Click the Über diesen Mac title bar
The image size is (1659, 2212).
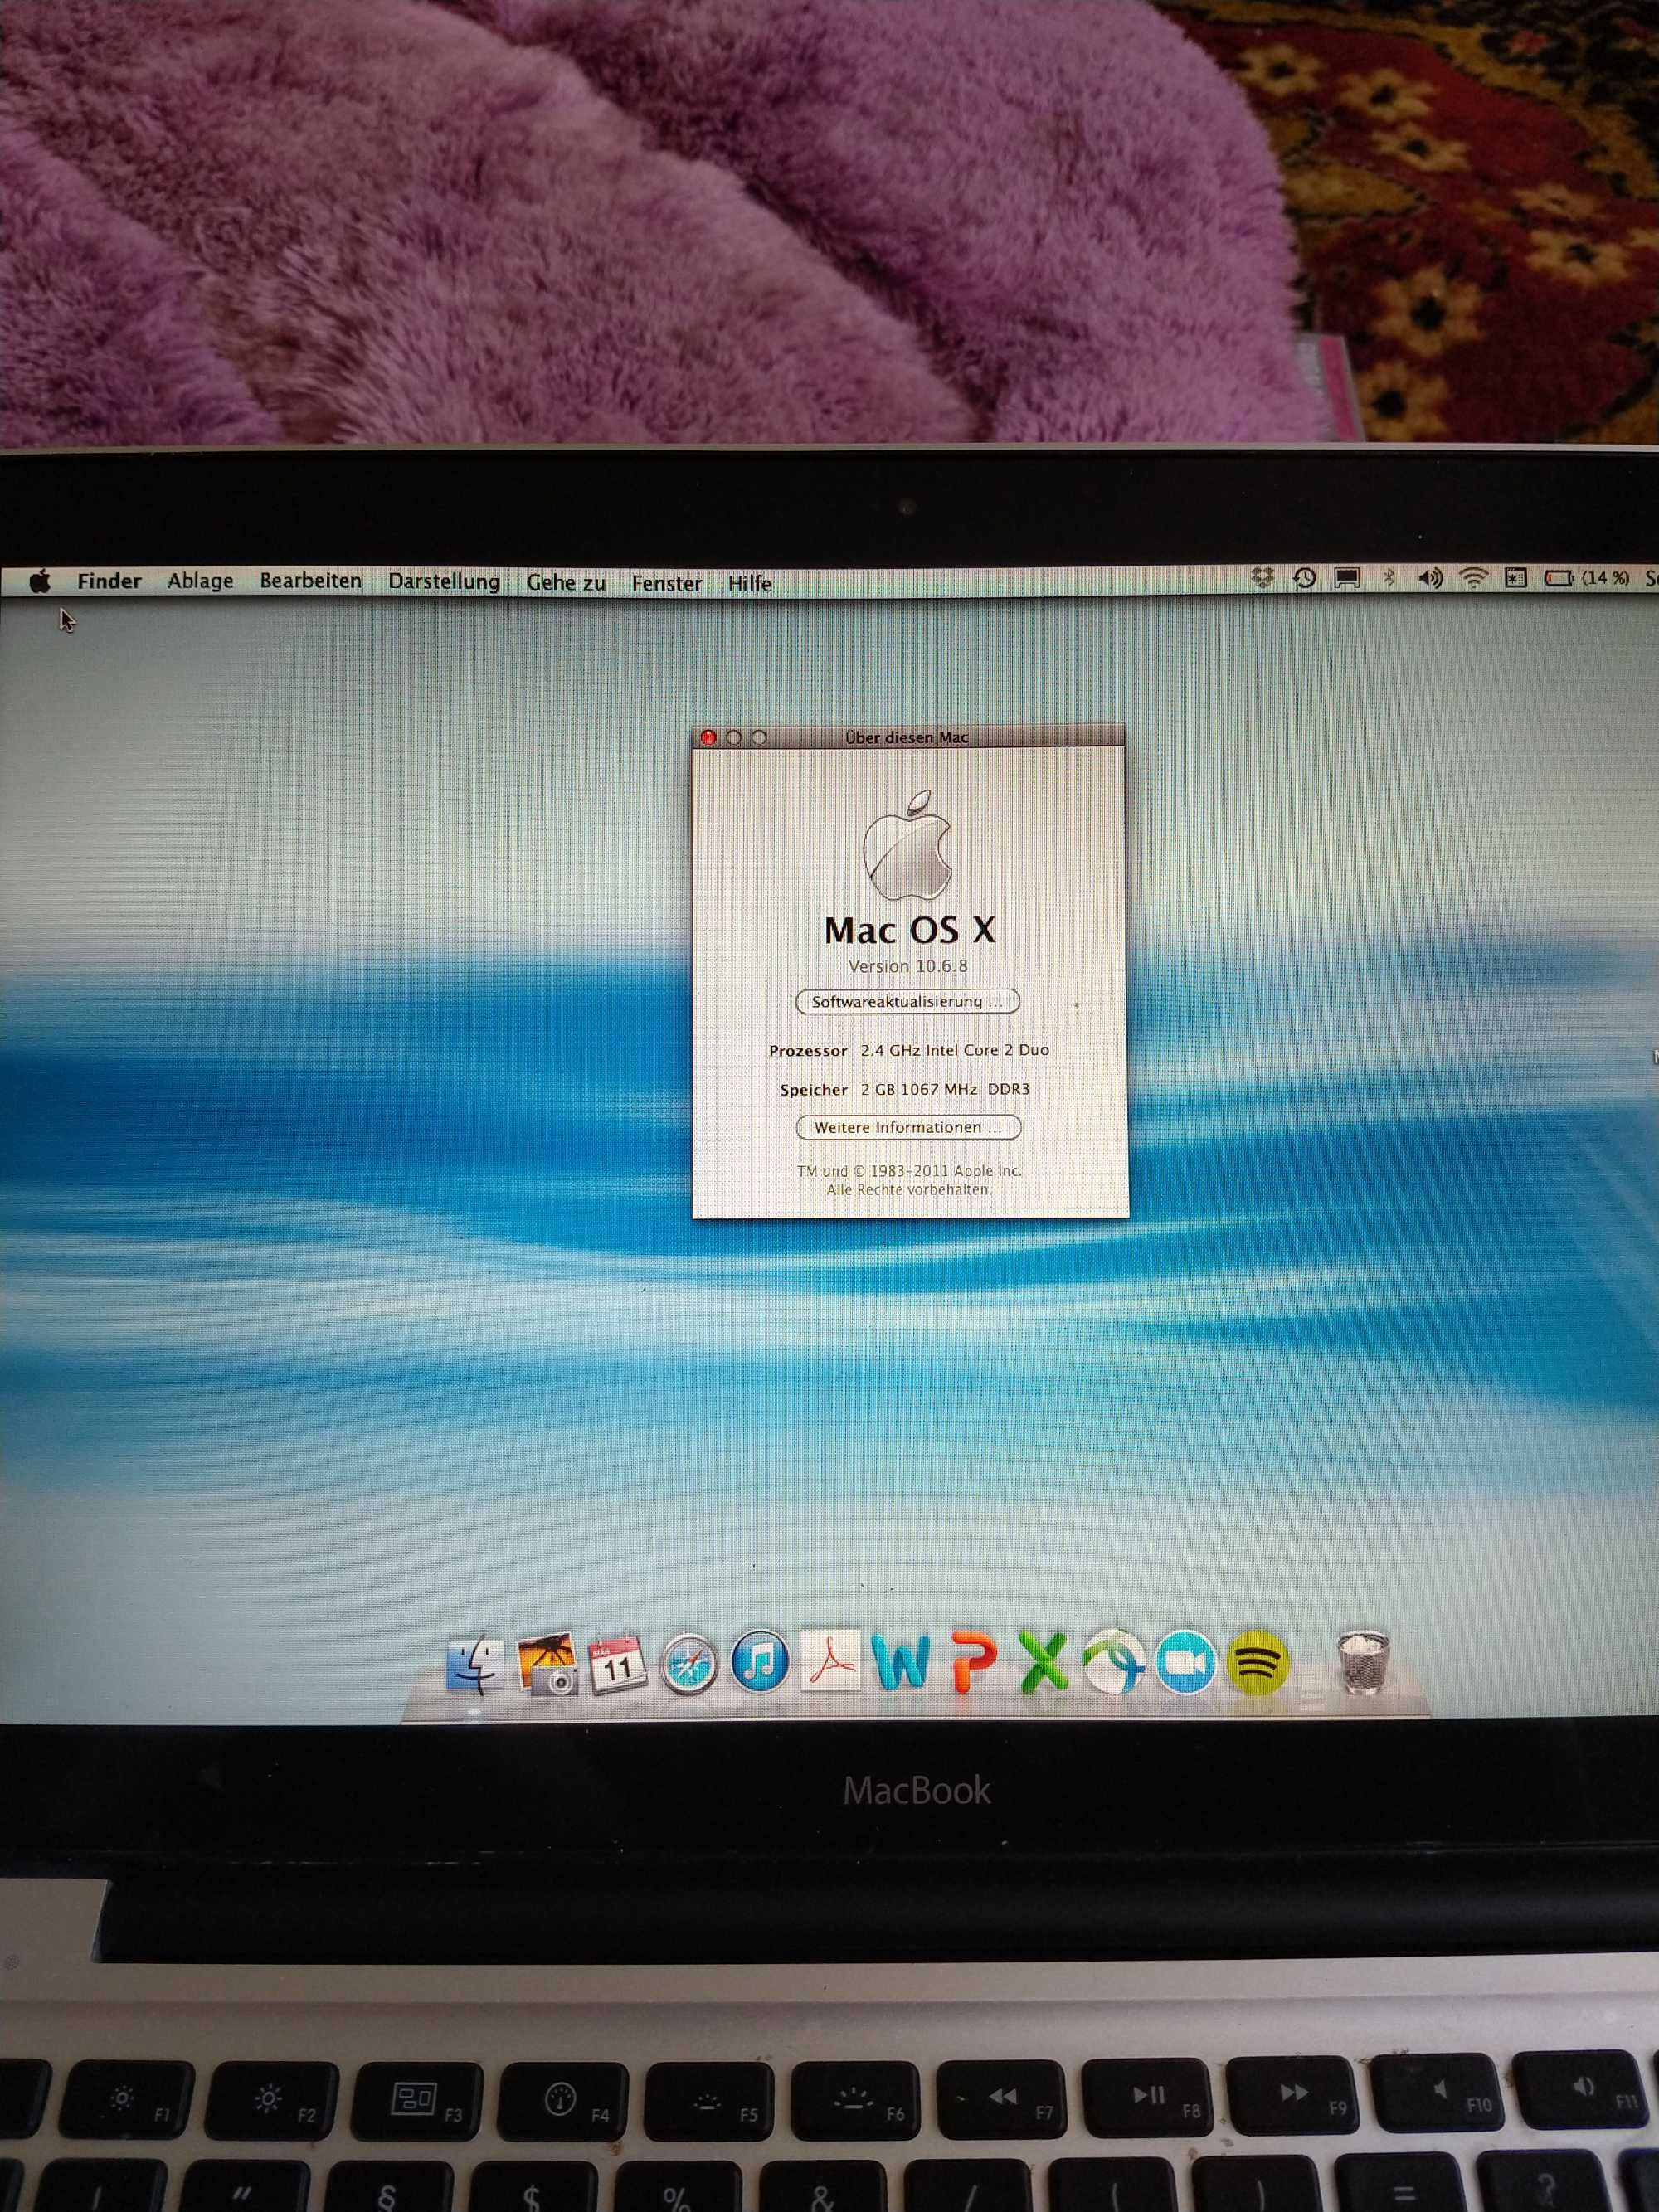(x=908, y=737)
